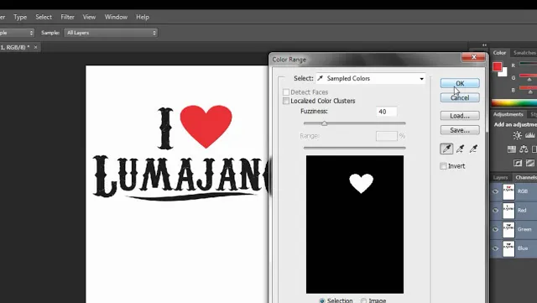Close the Color Range dialog

[x=473, y=57]
